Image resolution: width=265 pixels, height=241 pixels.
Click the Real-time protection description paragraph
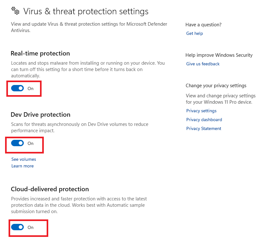[x=88, y=69]
